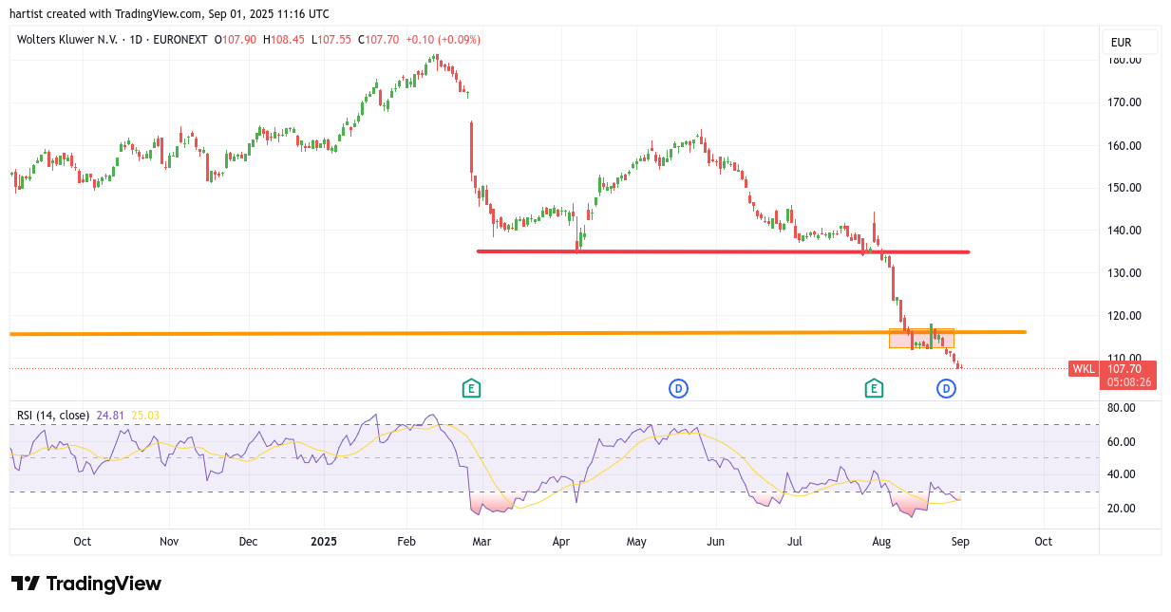Click the Dec label on time axis

pos(248,542)
